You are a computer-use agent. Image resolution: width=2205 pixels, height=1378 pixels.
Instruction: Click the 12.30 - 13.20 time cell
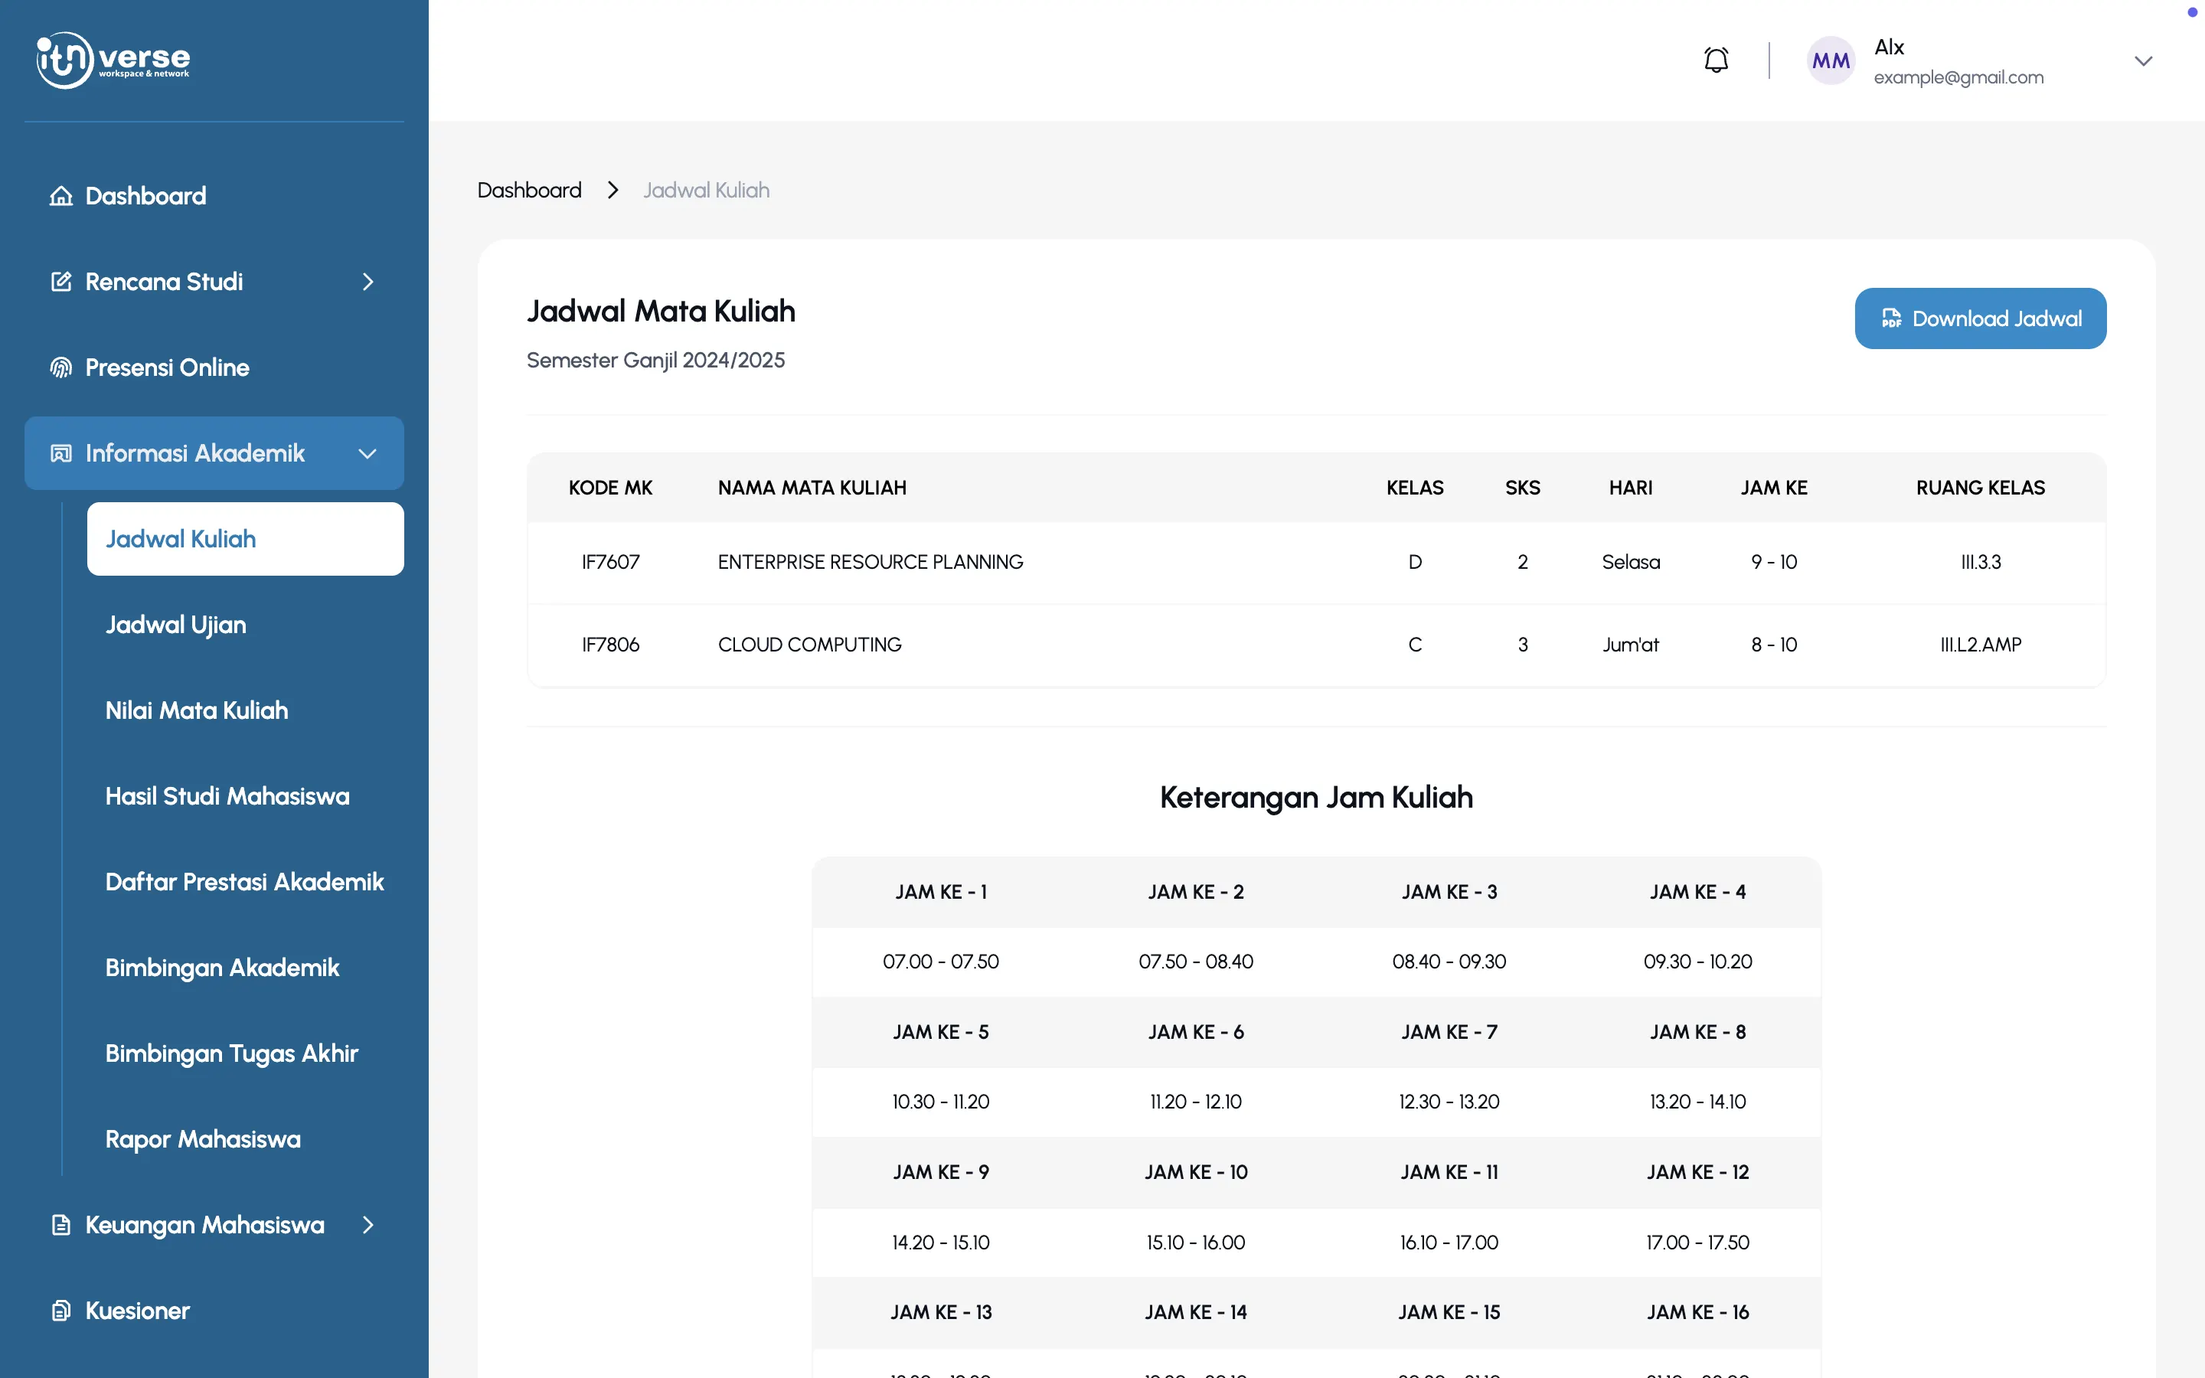pos(1449,1102)
